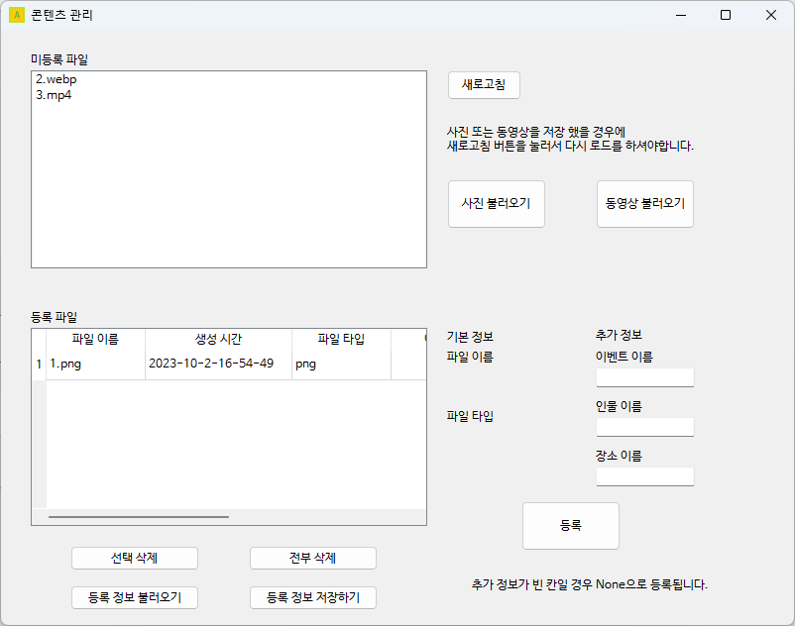Click the horizontal scrollbar of registered table
This screenshot has height=626, width=795.
coord(139,517)
